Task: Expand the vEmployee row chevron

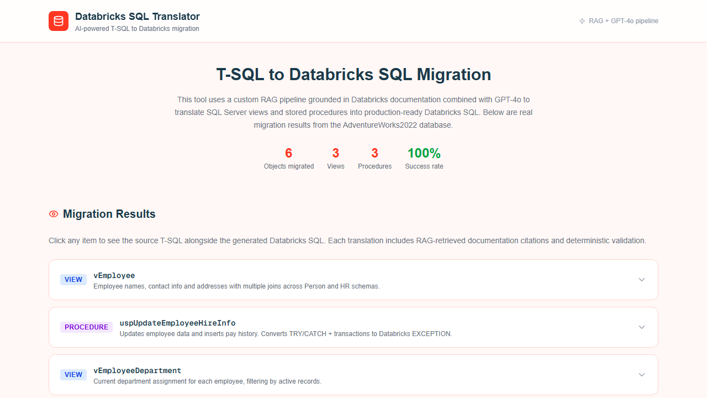Action: (642, 280)
